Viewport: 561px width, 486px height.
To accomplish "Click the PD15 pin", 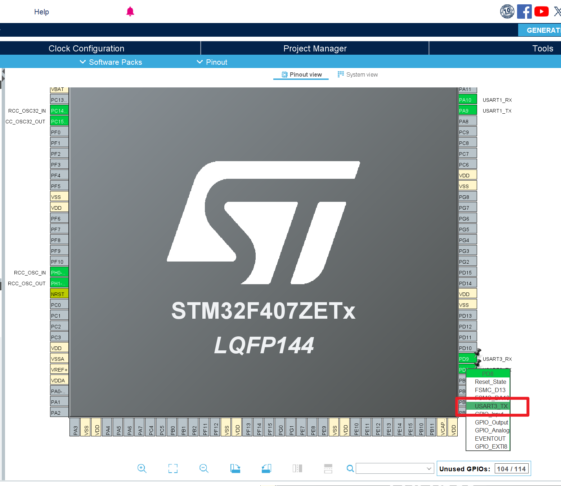I will tap(468, 272).
